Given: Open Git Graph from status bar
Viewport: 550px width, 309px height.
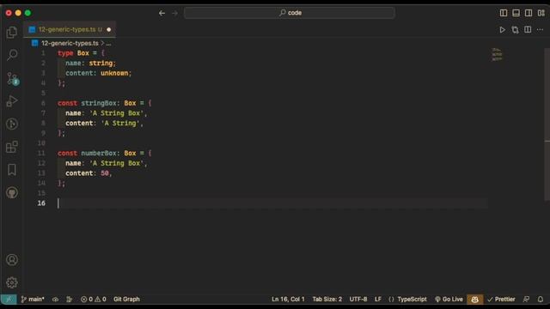Looking at the screenshot, I should 126,300.
